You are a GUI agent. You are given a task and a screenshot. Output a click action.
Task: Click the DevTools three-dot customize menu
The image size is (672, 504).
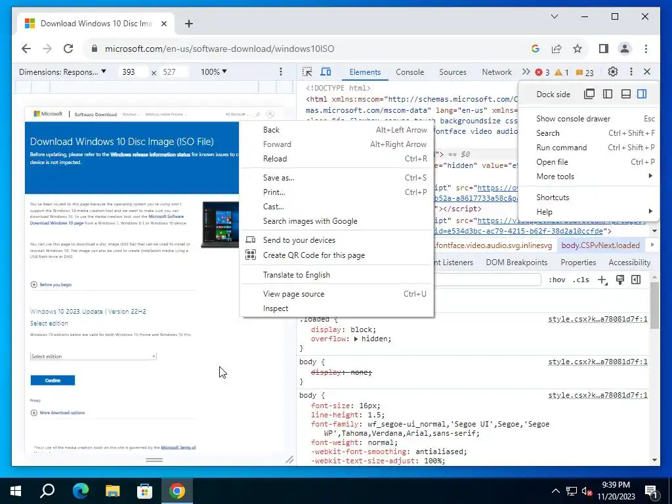(631, 72)
